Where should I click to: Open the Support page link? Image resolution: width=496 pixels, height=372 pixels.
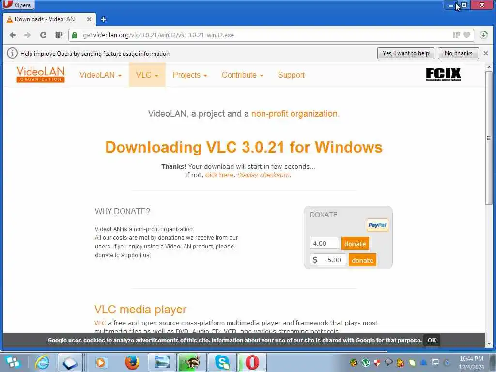[x=291, y=75]
